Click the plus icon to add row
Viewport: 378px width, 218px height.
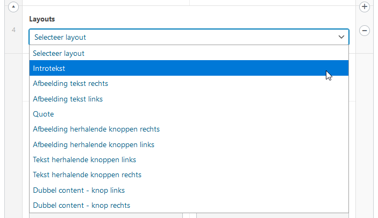tap(365, 7)
